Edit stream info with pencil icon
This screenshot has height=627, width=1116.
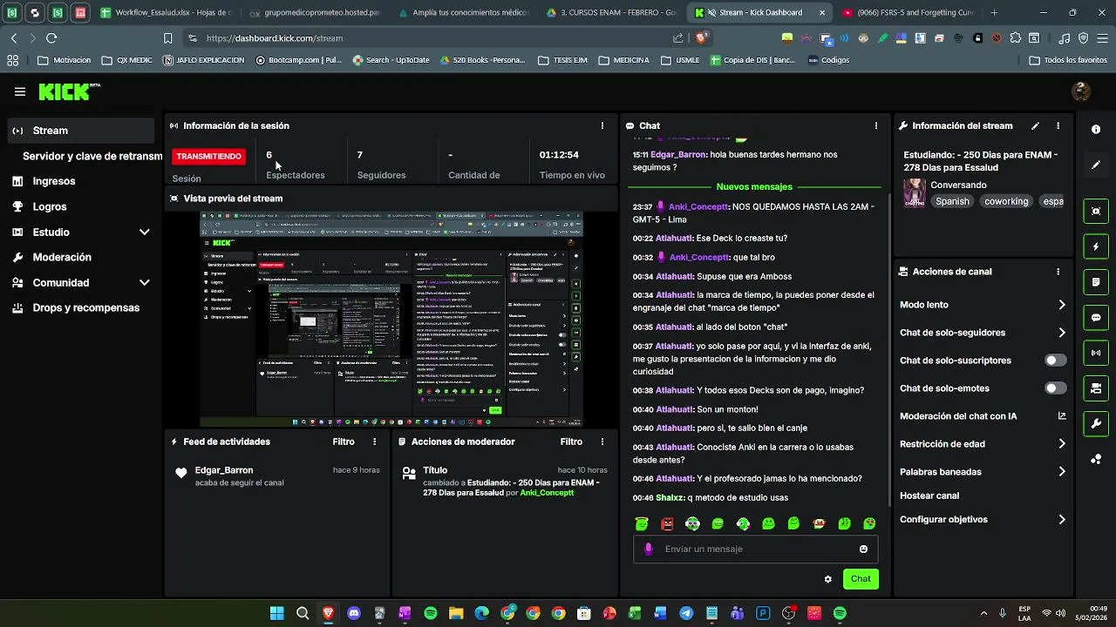tap(1035, 125)
